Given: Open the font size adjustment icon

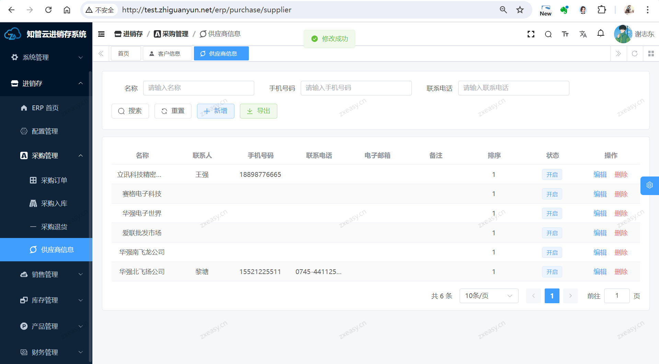Looking at the screenshot, I should tap(565, 34).
